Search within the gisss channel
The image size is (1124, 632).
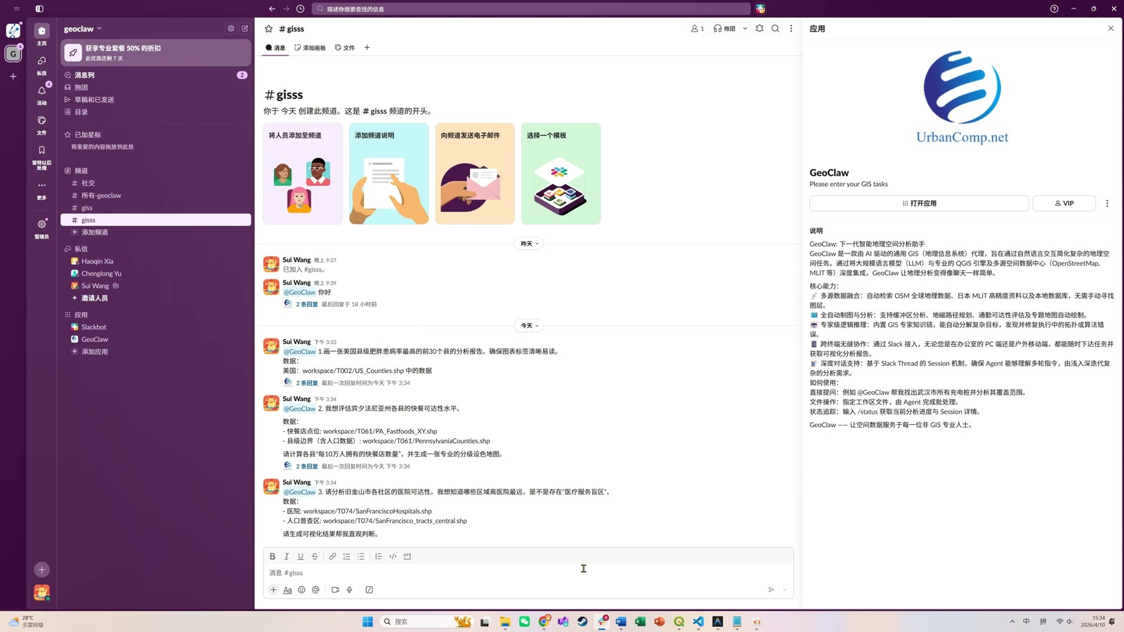pyautogui.click(x=776, y=29)
